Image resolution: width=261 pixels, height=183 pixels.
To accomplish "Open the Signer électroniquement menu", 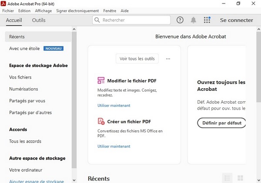I will (78, 10).
